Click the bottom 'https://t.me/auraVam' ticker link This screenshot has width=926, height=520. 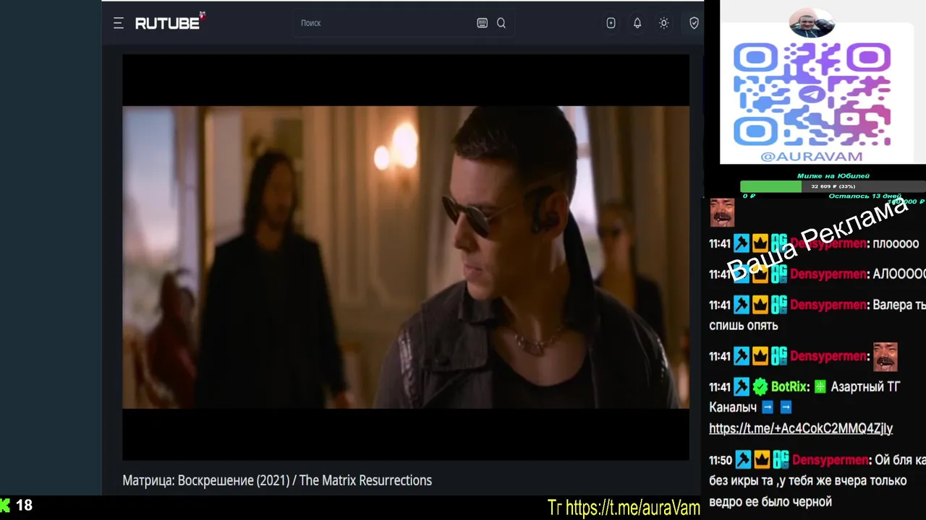[x=633, y=508]
